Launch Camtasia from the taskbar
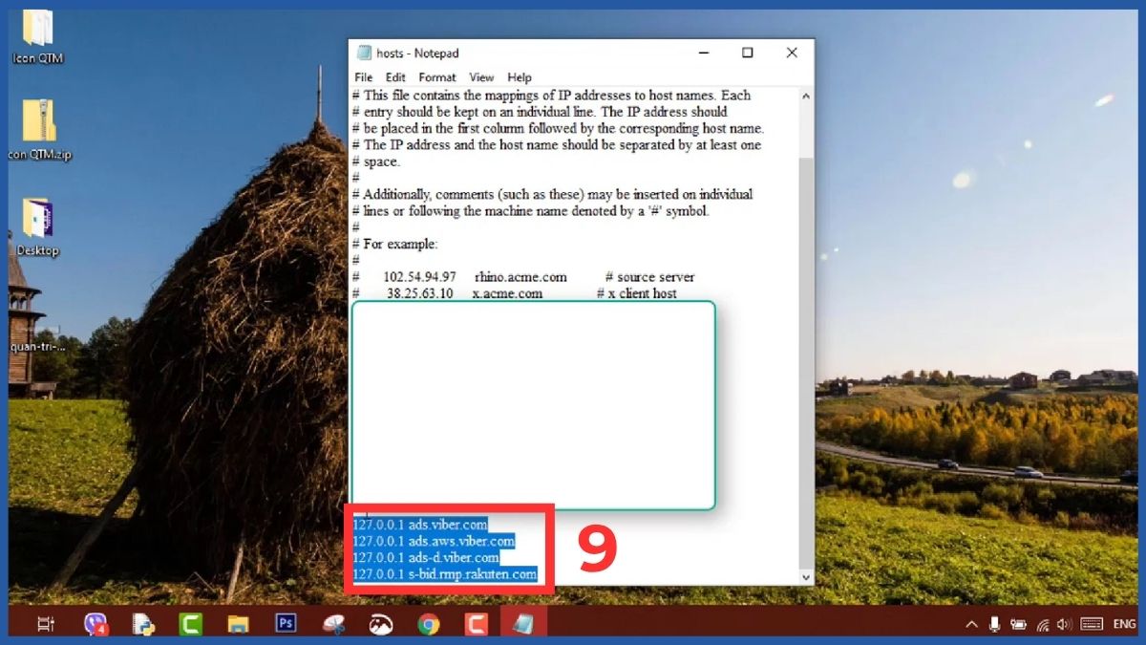 pyautogui.click(x=190, y=626)
